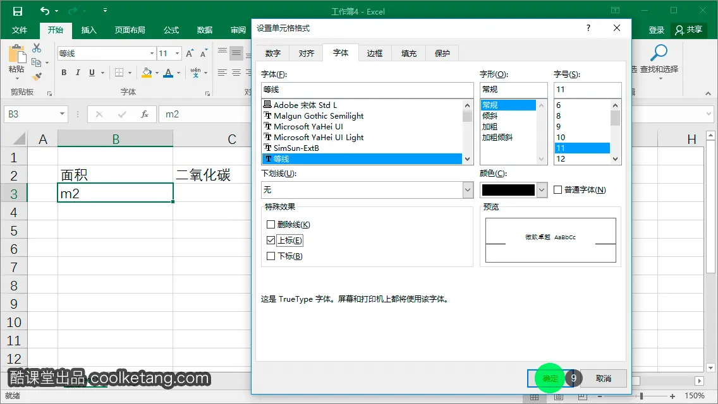The width and height of the screenshot is (718, 404).
Task: Uncheck the superscript 上标 checkbox
Action: point(271,241)
